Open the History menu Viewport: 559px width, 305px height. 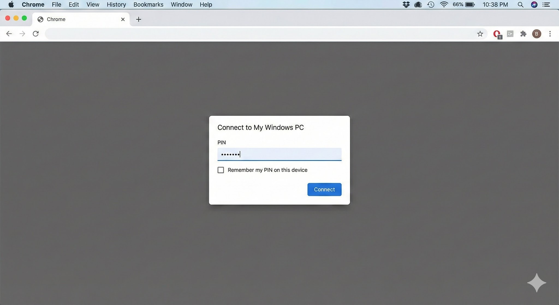click(x=116, y=5)
